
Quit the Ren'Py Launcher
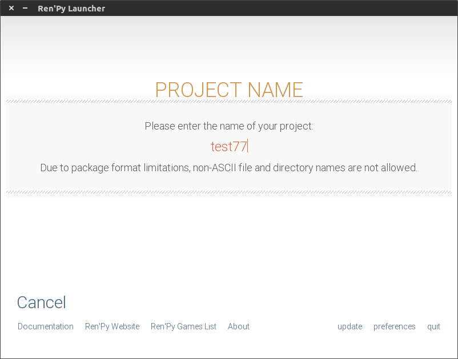[x=433, y=326]
